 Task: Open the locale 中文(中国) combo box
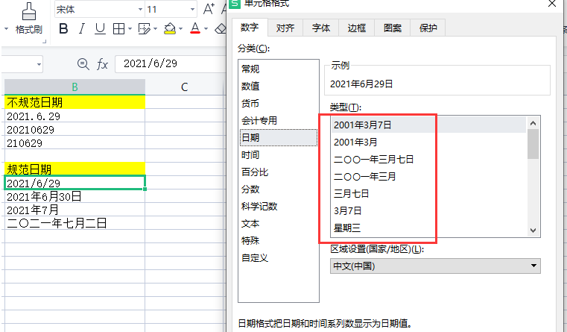(x=435, y=266)
